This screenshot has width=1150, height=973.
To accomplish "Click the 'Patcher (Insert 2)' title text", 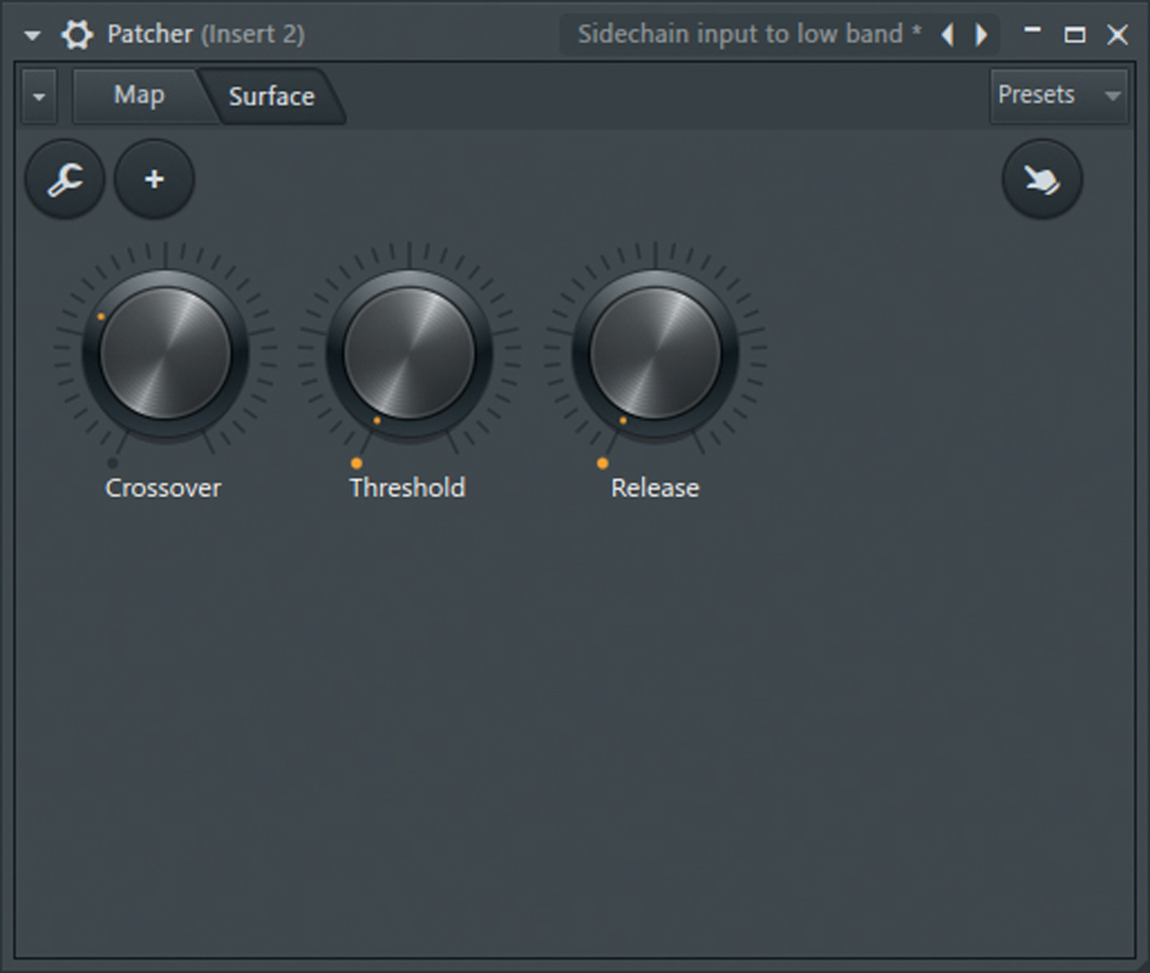I will pyautogui.click(x=206, y=34).
